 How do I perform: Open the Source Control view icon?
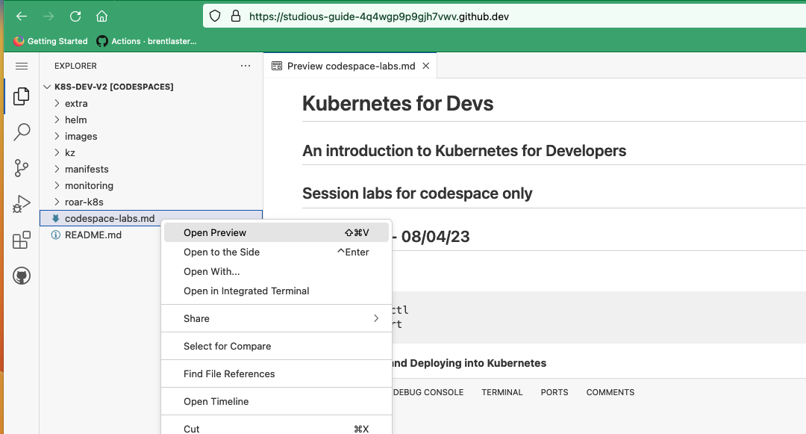tap(21, 168)
